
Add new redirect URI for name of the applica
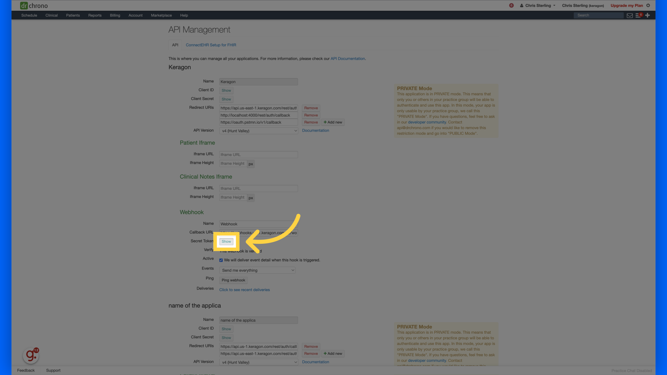point(333,353)
